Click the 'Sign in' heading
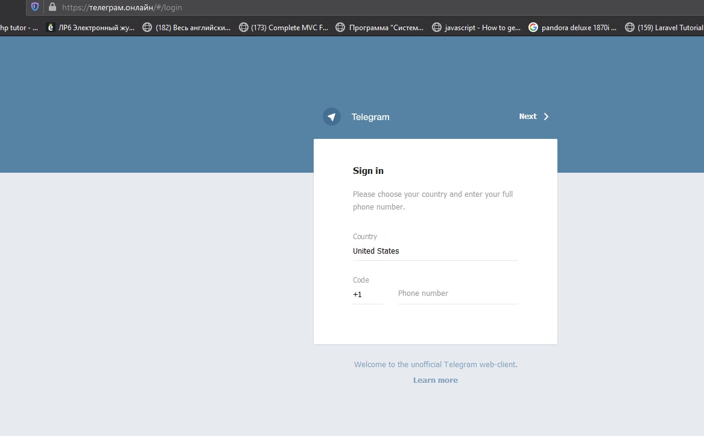 [368, 171]
